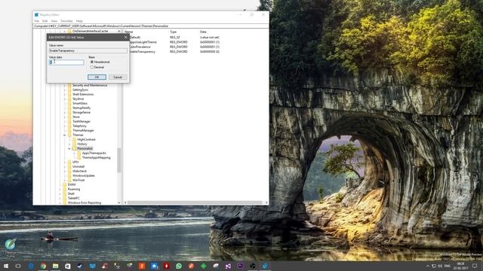The image size is (483, 271).
Task: Select the EnableTransparency value row
Action: tap(174, 52)
